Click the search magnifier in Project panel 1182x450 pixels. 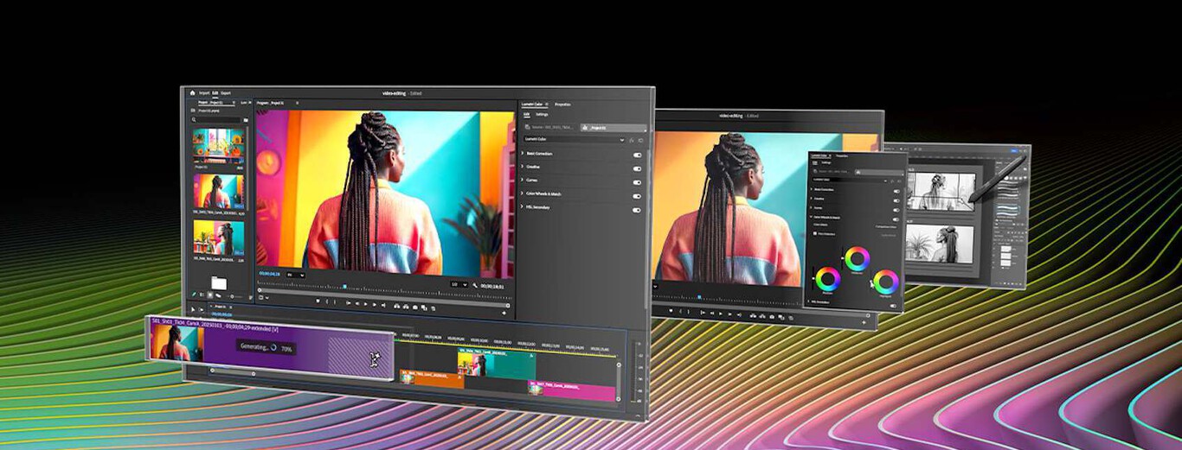click(x=195, y=120)
